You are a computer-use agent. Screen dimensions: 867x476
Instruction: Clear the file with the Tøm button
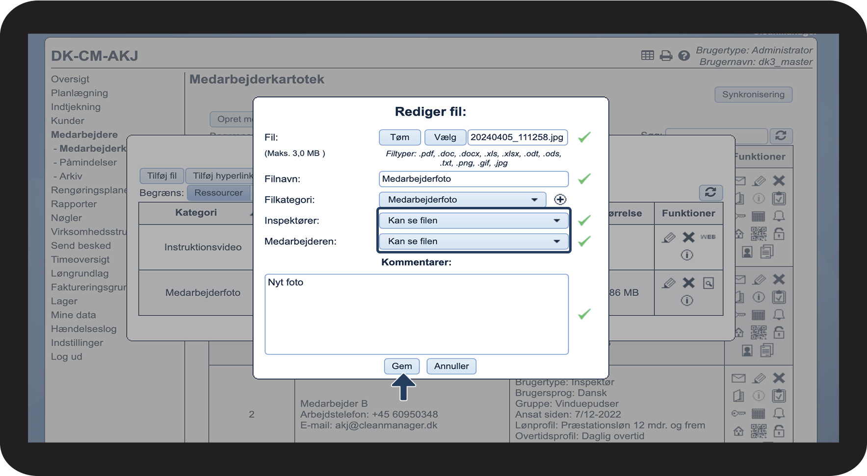[x=399, y=137]
